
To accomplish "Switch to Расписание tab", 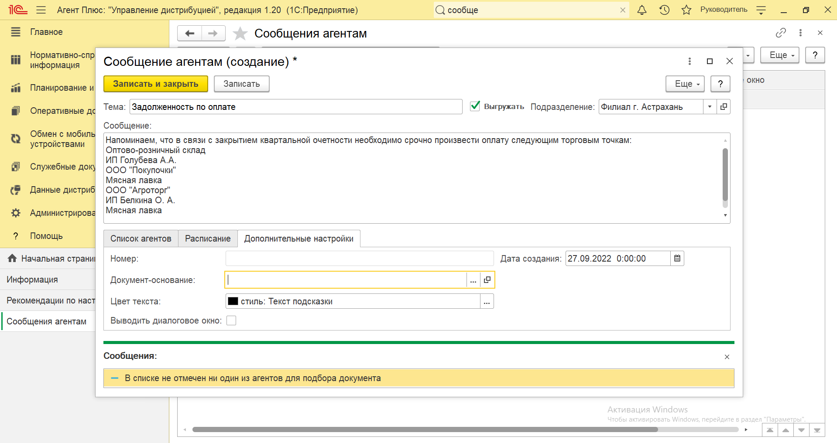I will pos(208,239).
